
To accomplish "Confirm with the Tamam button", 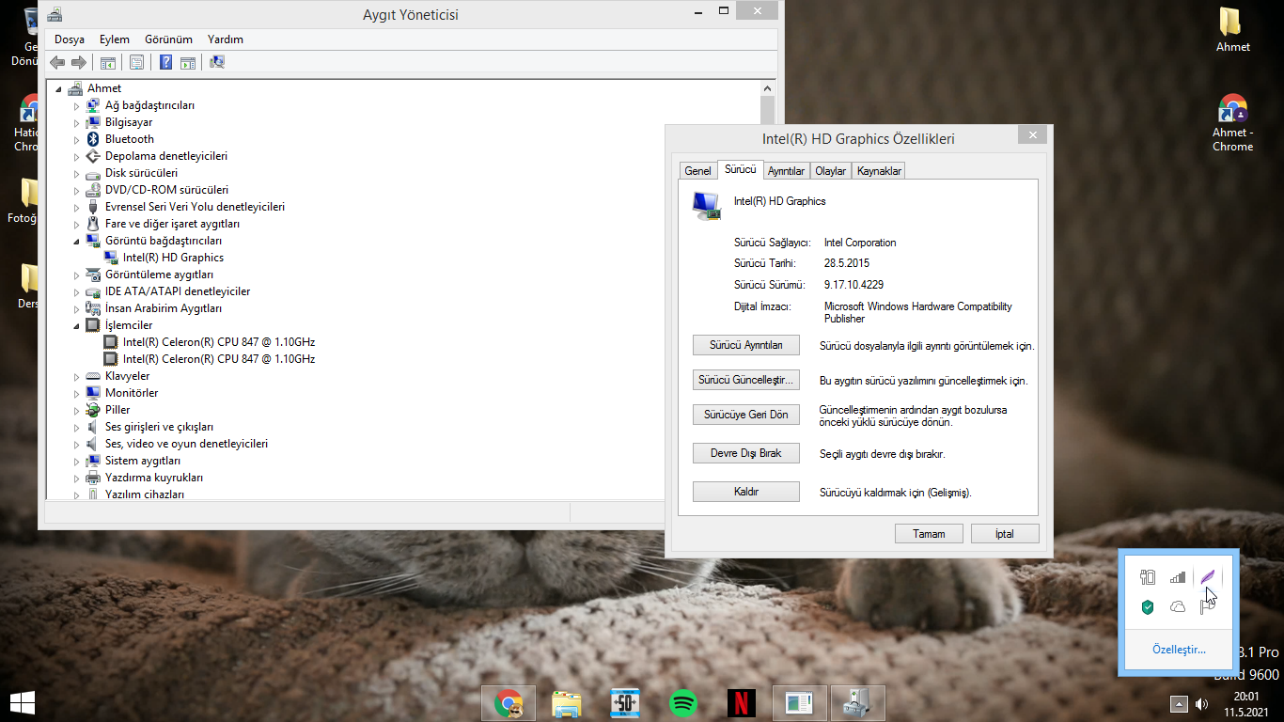I will click(x=929, y=534).
